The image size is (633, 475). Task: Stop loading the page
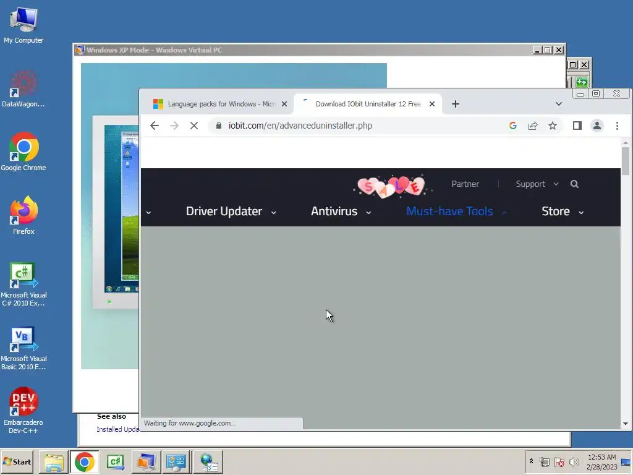[x=193, y=126]
